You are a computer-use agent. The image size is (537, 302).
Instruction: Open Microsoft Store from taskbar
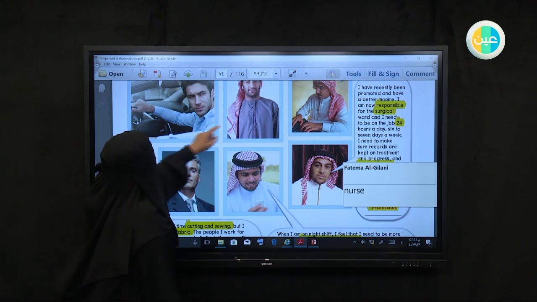(x=234, y=242)
